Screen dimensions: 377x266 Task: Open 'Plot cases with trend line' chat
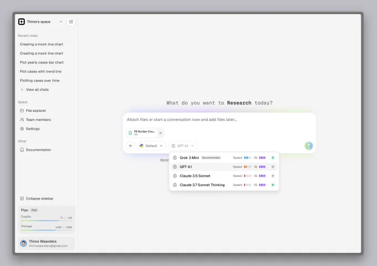(x=40, y=71)
